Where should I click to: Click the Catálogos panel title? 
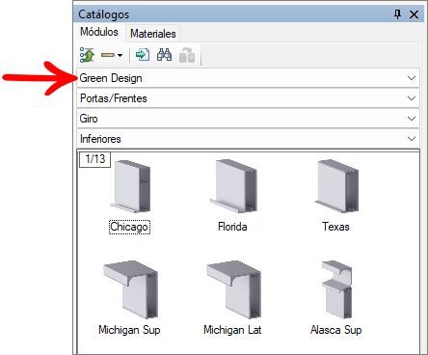[x=103, y=14]
